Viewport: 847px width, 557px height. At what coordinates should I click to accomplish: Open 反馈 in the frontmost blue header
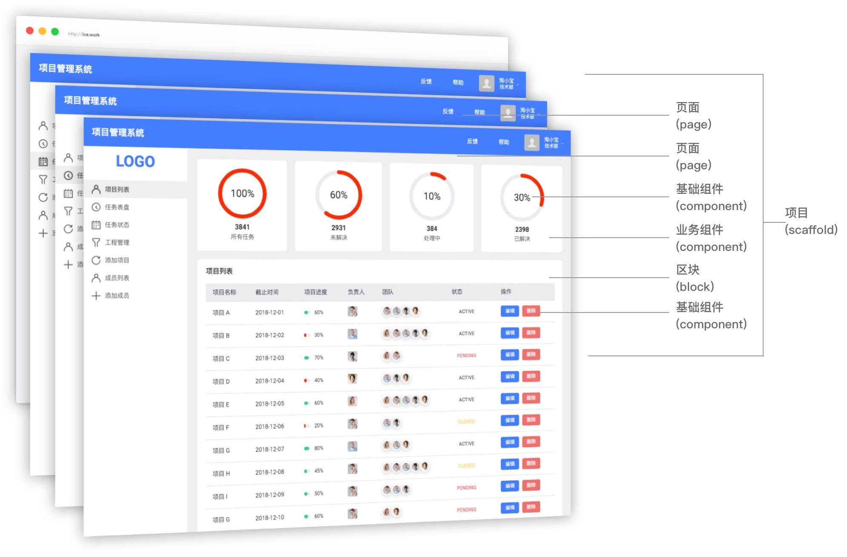(472, 141)
